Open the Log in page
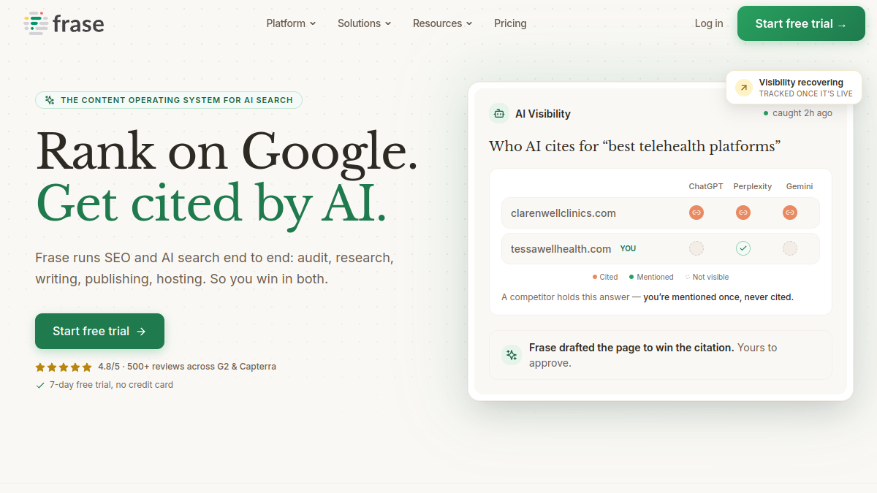This screenshot has width=877, height=493. (x=709, y=23)
